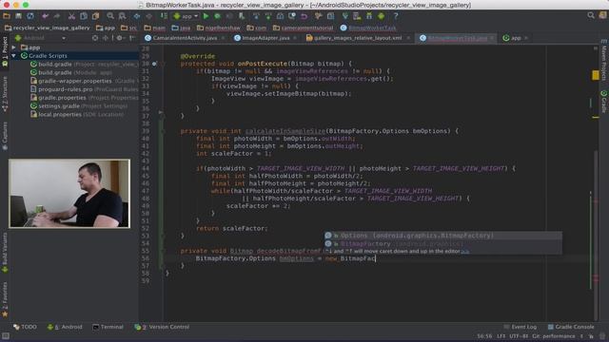Click Scroll from Source icon in Project panel
609x342 pixels.
pyautogui.click(x=95, y=38)
